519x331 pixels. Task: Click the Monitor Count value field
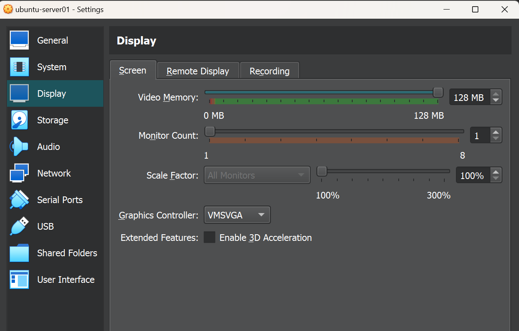click(x=480, y=136)
